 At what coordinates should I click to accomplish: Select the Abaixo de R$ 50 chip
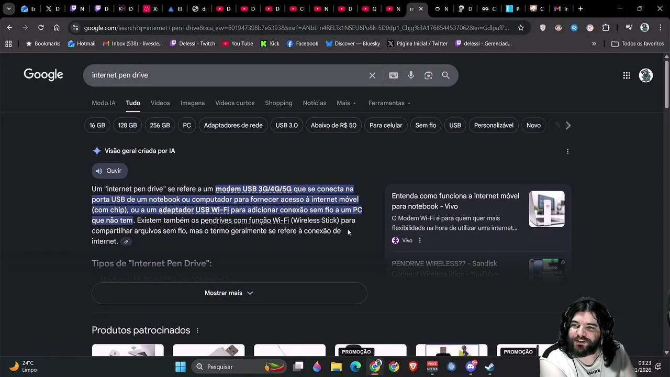(x=333, y=126)
